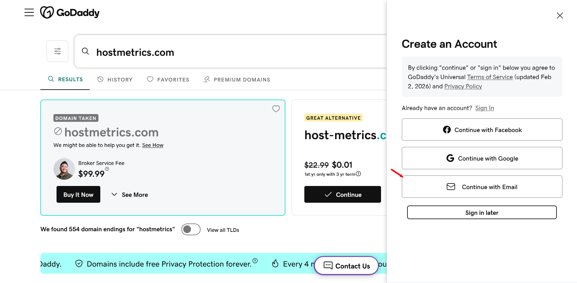Screen dimensions: 577x283
Task: Open the hamburger navigation menu
Action: (x=29, y=12)
